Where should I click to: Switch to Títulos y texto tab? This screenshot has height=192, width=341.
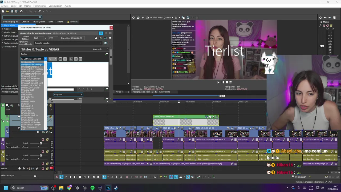click(x=39, y=22)
